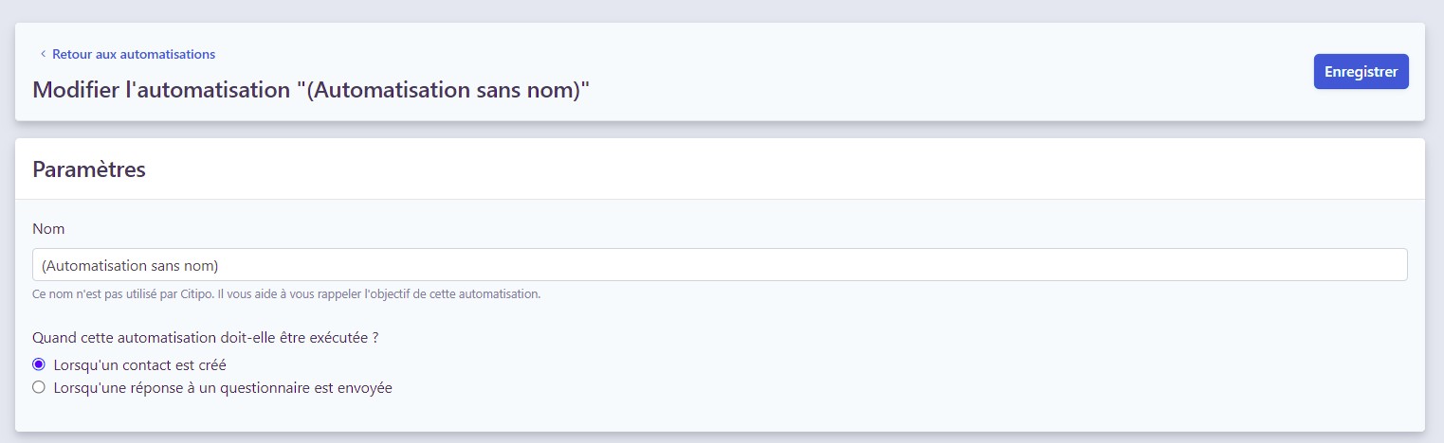This screenshot has height=443, width=1444.
Task: Click the empty right end of the Nom field
Action: (x=1327, y=265)
